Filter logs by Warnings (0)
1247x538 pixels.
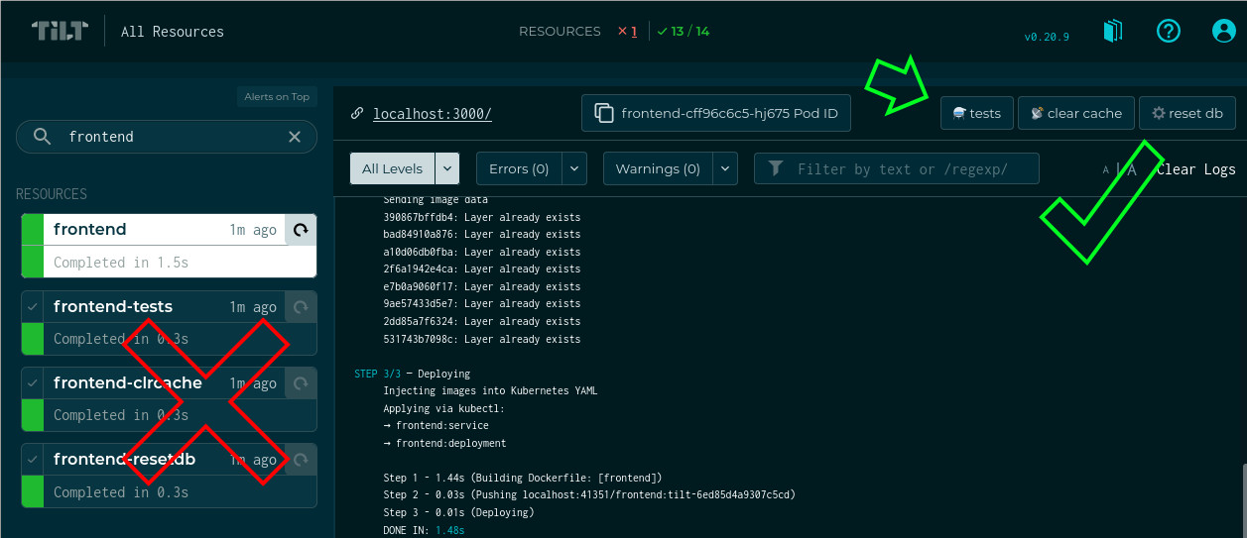[x=658, y=168]
